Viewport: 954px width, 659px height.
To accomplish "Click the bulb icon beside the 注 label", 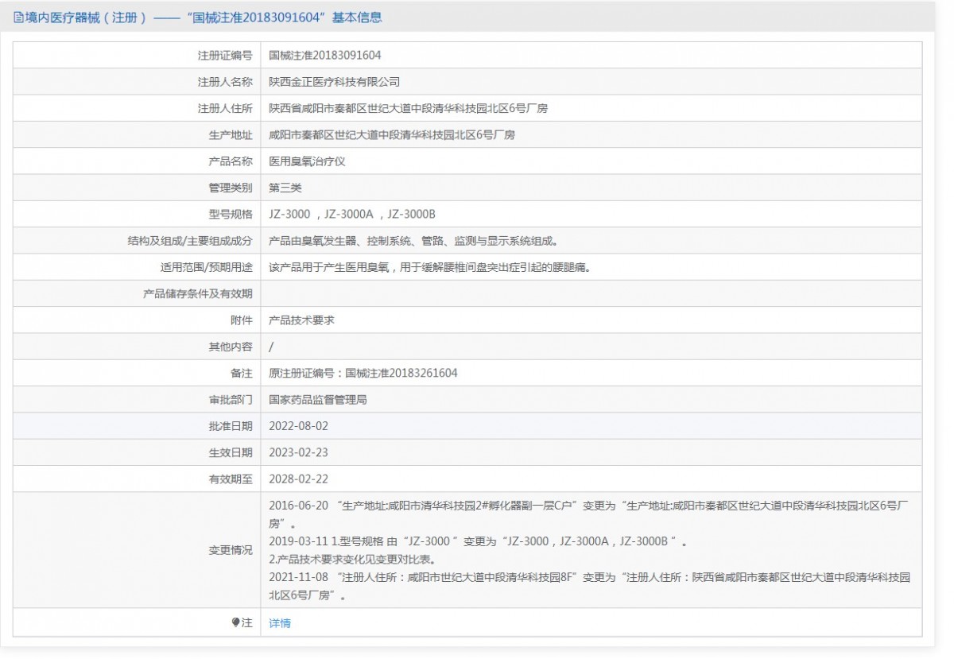I will (x=236, y=623).
